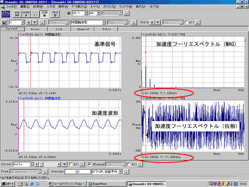Click the Scale up triangle button

(x=152, y=22)
